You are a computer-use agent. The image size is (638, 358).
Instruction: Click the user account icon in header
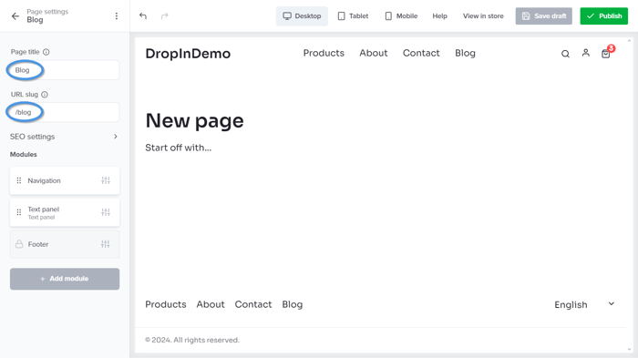[x=585, y=53]
